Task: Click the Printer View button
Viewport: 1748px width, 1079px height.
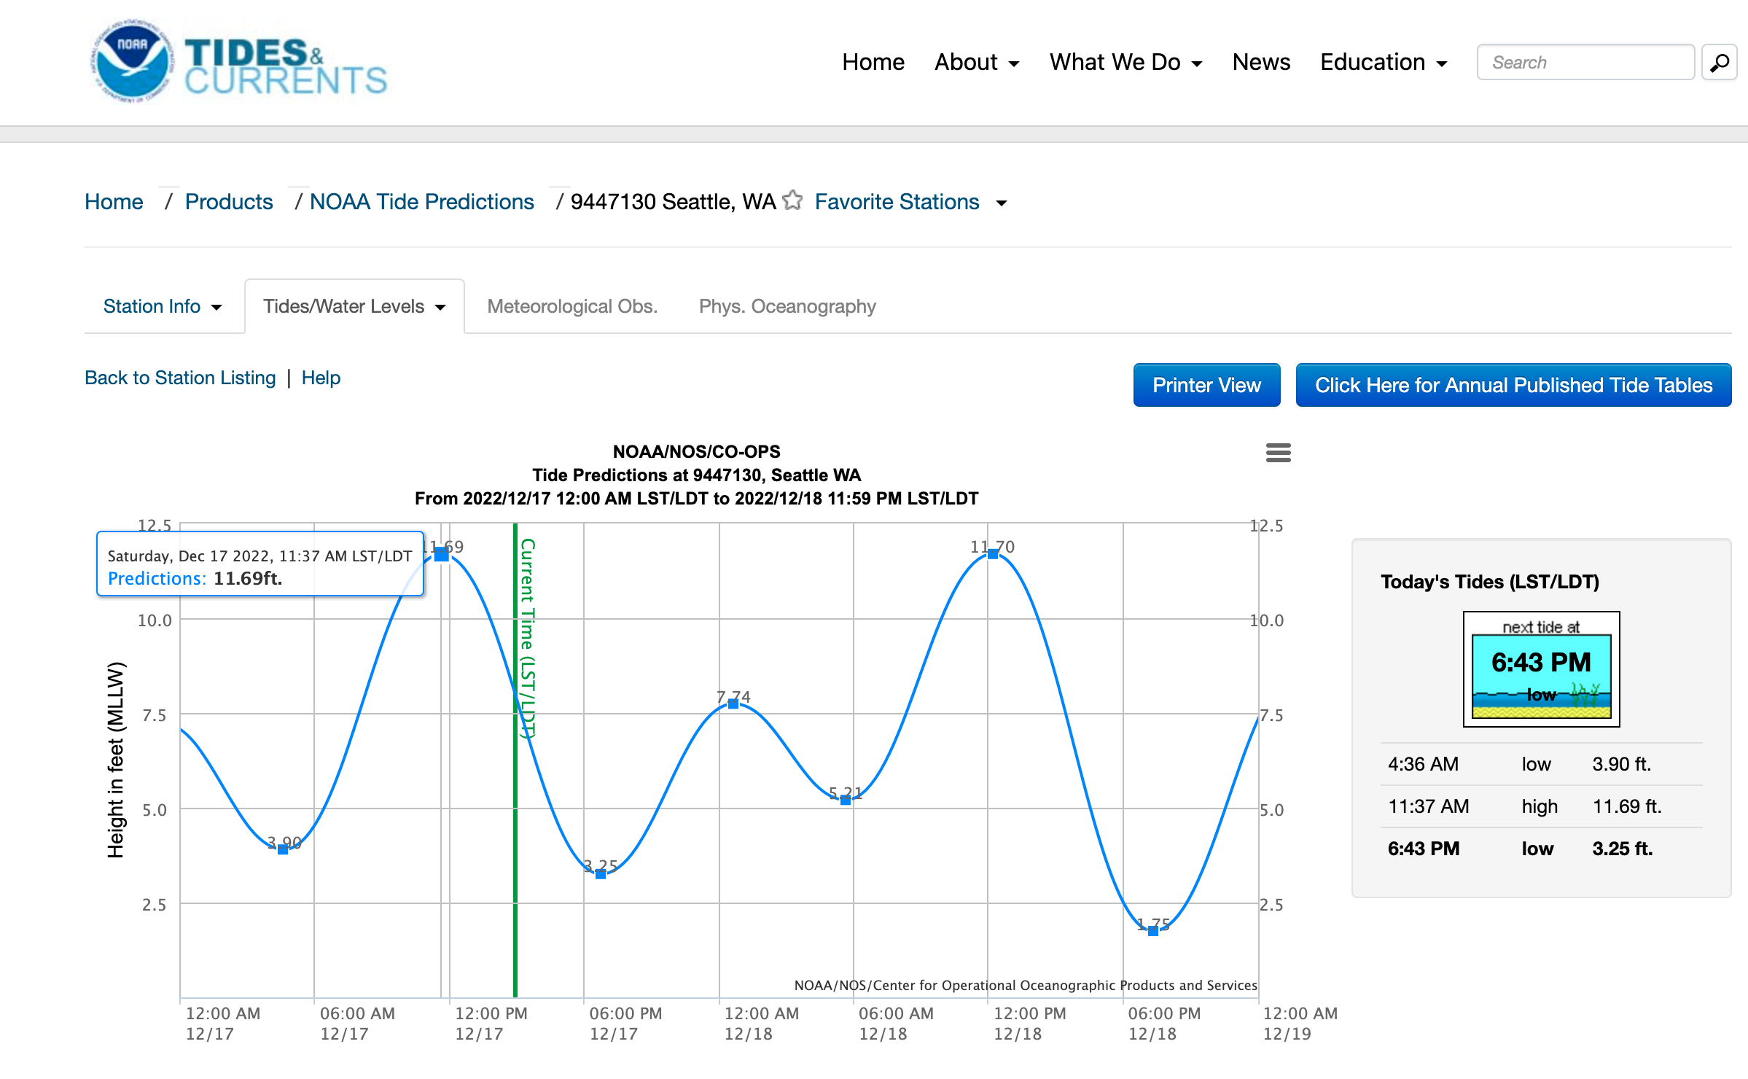Action: [x=1206, y=385]
